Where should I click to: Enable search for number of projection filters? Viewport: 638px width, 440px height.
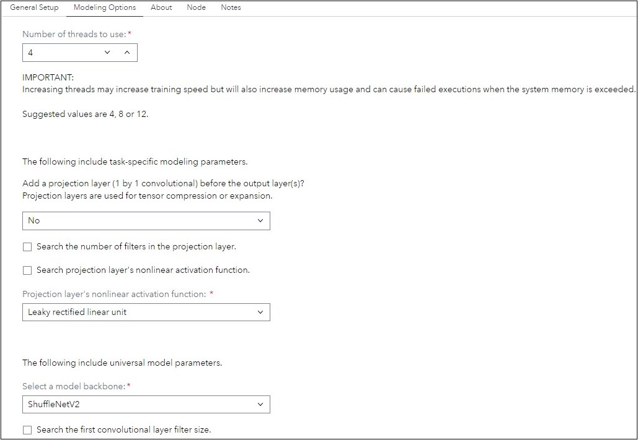pyautogui.click(x=27, y=247)
